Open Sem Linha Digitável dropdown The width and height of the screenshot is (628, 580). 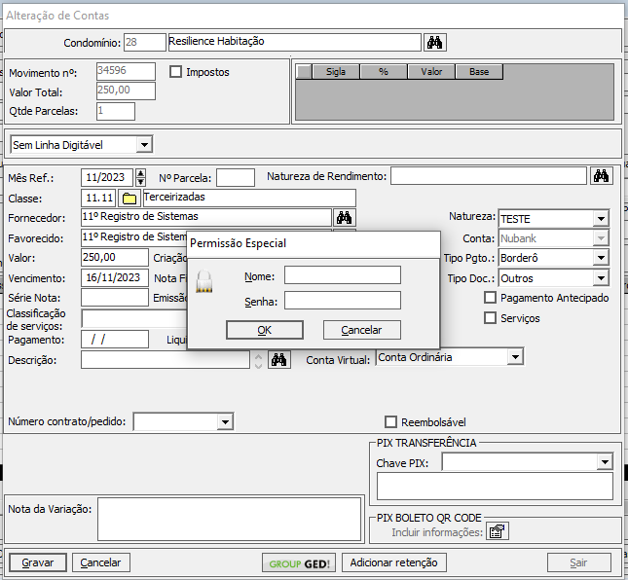click(x=144, y=144)
